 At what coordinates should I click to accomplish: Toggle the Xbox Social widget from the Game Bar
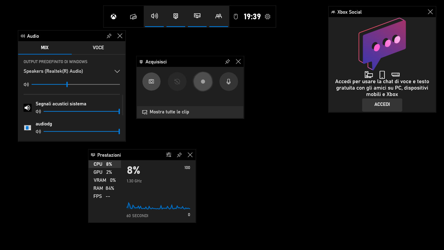(x=219, y=16)
